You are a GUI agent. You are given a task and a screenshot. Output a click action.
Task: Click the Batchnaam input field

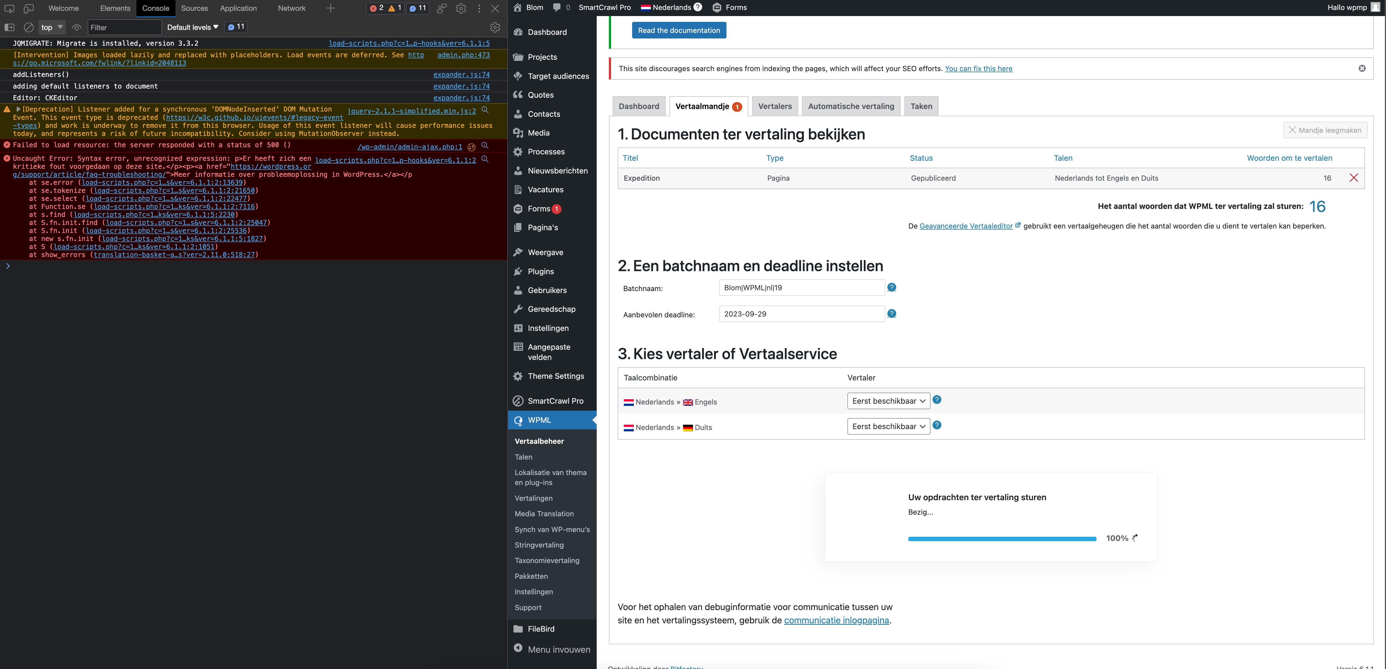(802, 288)
